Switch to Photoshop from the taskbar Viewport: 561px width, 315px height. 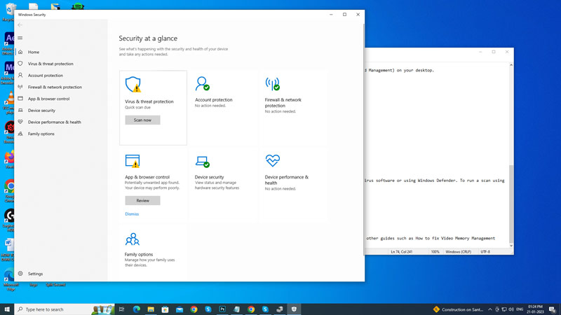pyautogui.click(x=222, y=309)
